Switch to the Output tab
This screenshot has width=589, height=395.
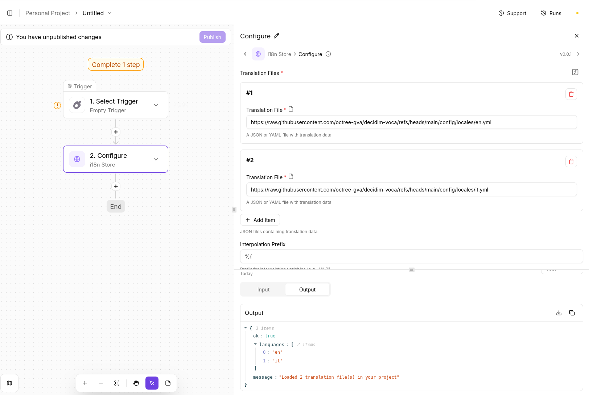pos(307,290)
